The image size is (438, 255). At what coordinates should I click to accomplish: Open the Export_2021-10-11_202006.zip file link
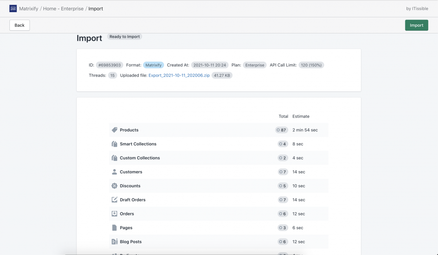click(179, 75)
